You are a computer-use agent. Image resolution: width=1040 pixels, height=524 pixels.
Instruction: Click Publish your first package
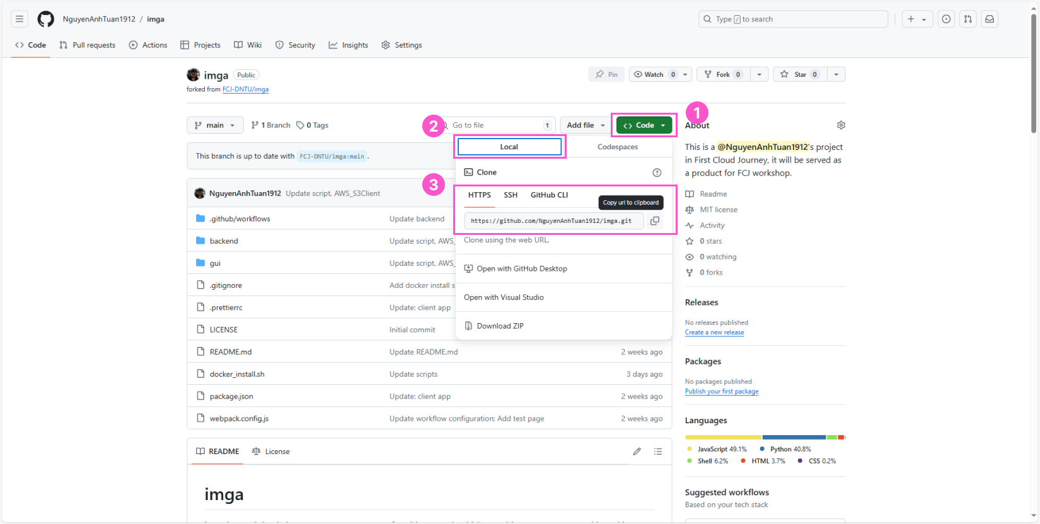point(722,391)
